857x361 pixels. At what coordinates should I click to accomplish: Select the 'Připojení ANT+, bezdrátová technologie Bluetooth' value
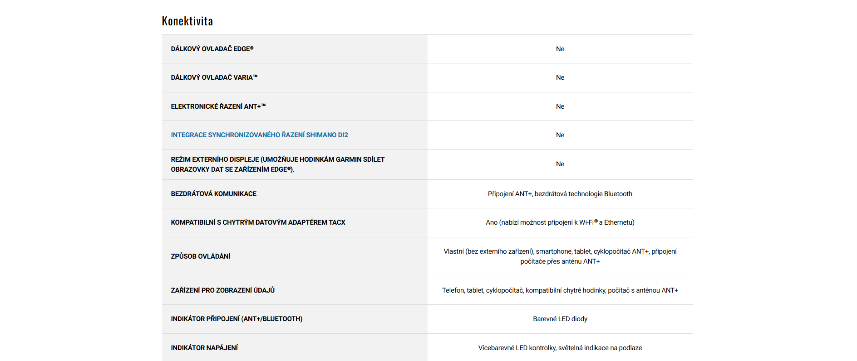[560, 194]
